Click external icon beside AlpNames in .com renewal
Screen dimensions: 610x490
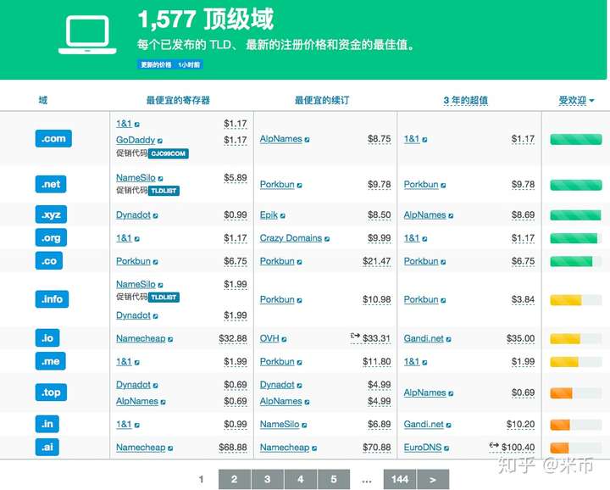coord(307,140)
